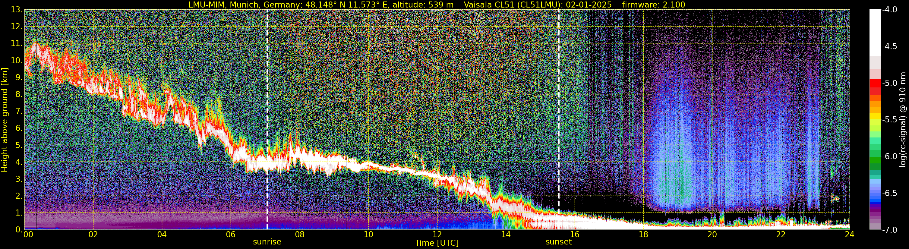Click the '4.' height axis tick label

[19, 162]
